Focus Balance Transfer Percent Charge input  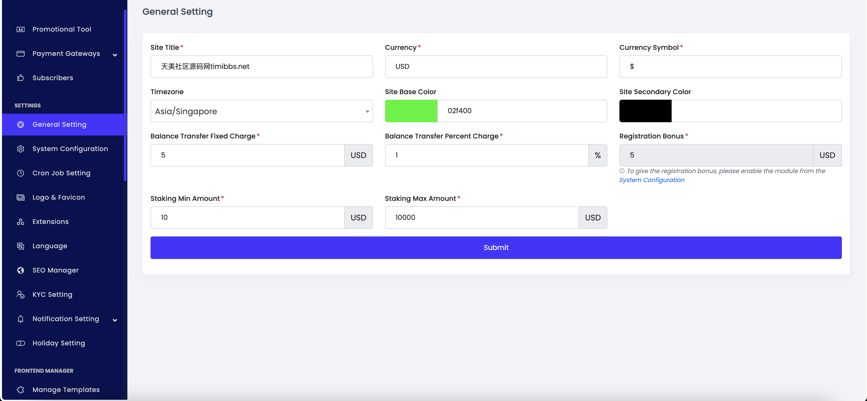click(x=487, y=155)
